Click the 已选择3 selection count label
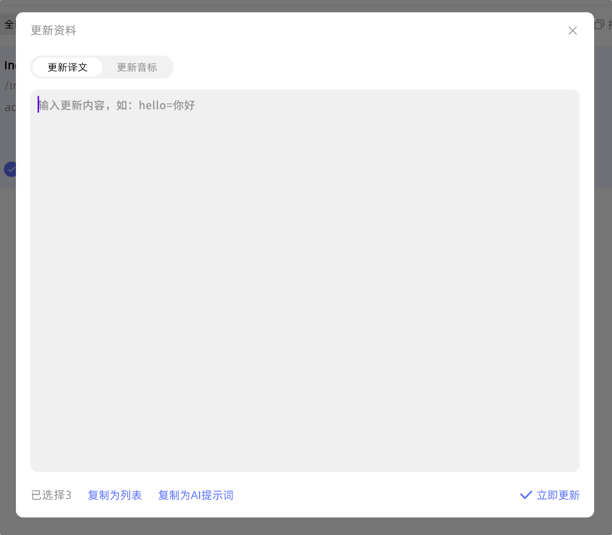Screen dimensions: 612x535 click(51, 495)
